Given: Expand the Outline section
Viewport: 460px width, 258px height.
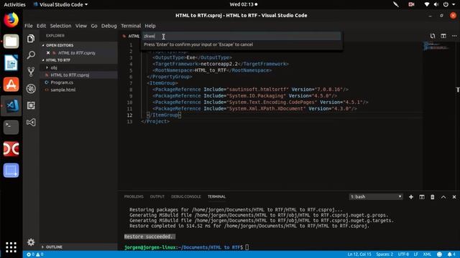Looking at the screenshot, I should tap(52, 247).
